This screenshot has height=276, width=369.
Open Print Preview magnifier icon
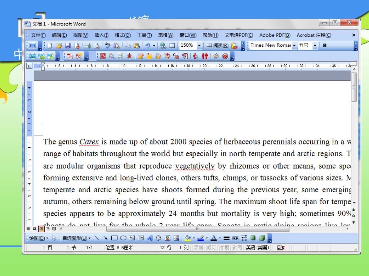(x=97, y=46)
